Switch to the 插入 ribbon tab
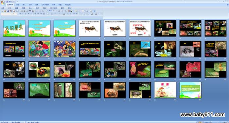Image resolution: width=229 pixels, height=123 pixels. point(24,5)
